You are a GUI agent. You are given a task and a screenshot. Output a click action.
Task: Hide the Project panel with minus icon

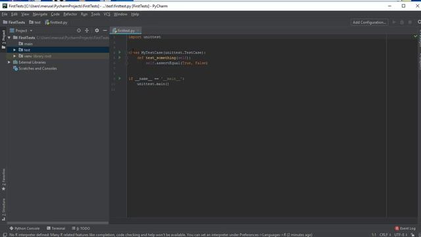(x=105, y=31)
